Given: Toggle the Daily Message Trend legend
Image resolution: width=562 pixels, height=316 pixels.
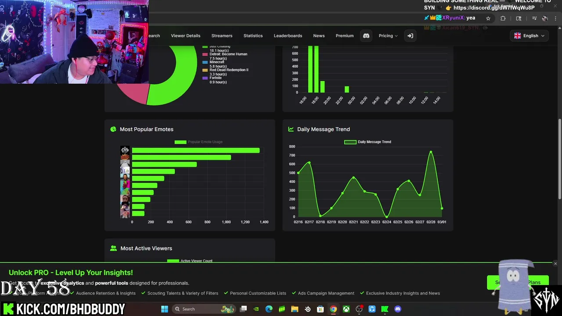Looking at the screenshot, I should point(367,142).
